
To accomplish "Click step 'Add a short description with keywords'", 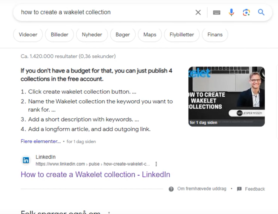I will pos(83,119).
